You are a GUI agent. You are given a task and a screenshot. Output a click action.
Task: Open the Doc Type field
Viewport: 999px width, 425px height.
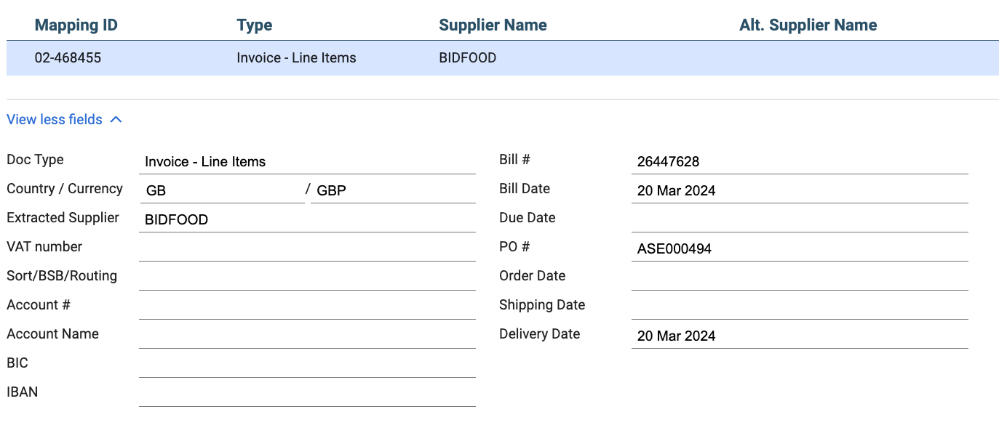307,161
